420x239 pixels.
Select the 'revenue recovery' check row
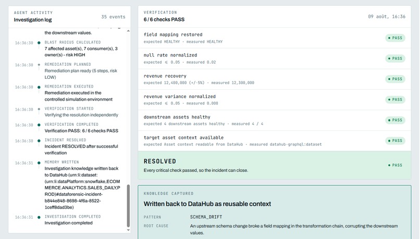click(x=275, y=79)
